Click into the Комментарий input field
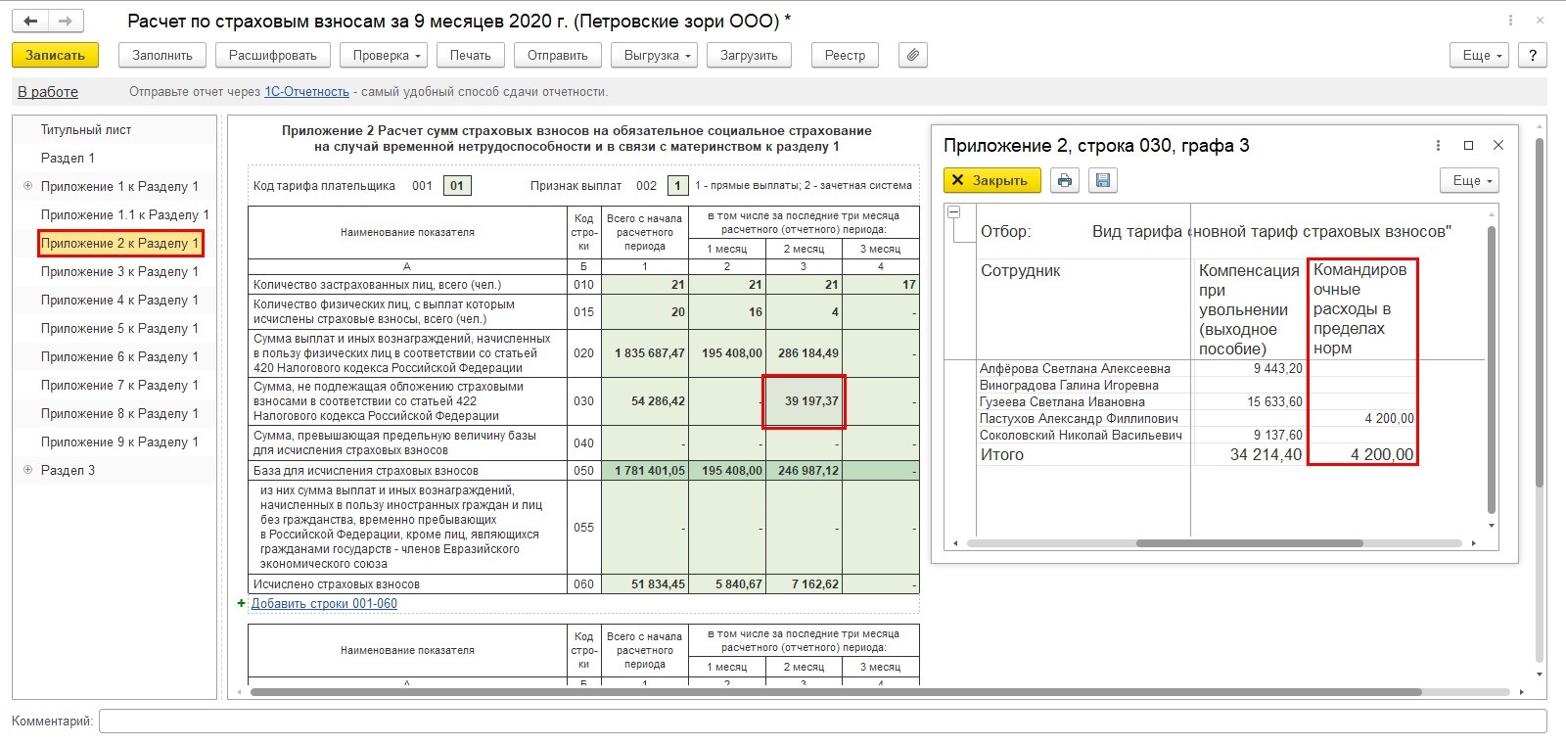1566x745 pixels. click(x=822, y=722)
